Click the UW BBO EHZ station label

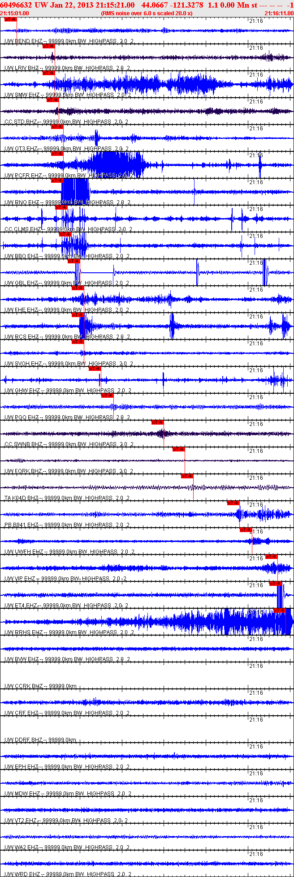(x=67, y=256)
